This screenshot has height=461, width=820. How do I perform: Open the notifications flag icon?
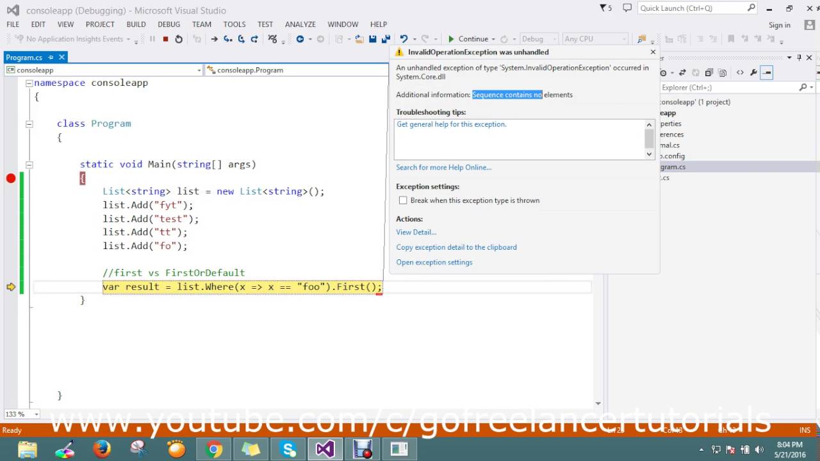tap(603, 8)
